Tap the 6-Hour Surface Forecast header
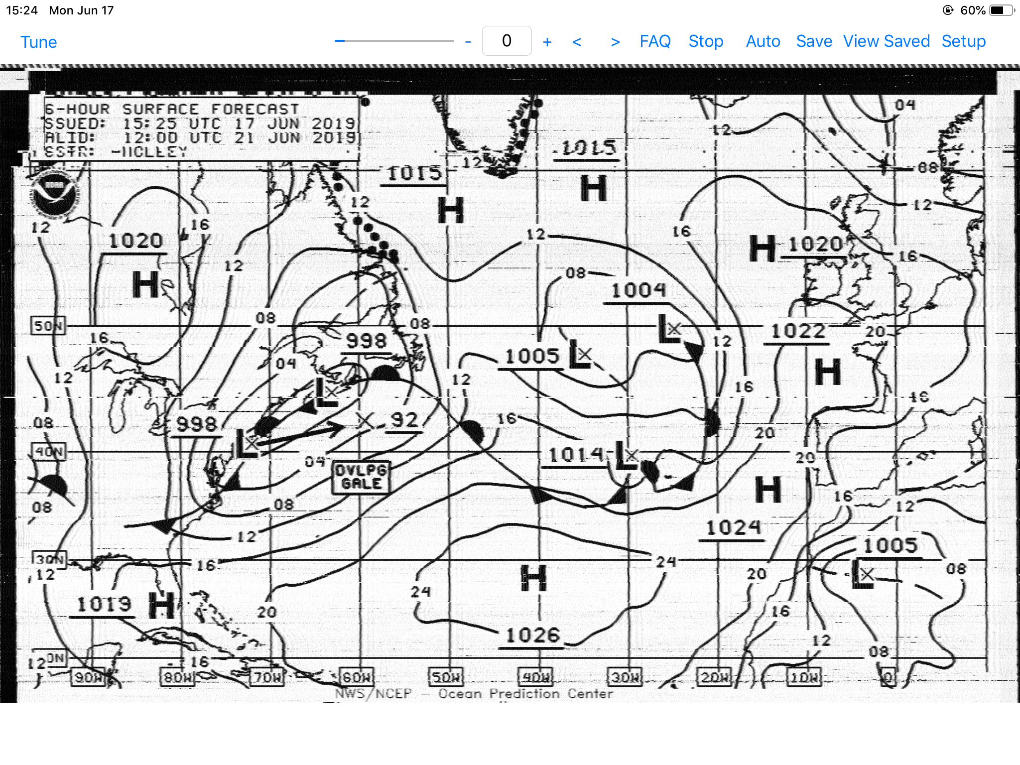The width and height of the screenshot is (1020, 765). pos(172,109)
